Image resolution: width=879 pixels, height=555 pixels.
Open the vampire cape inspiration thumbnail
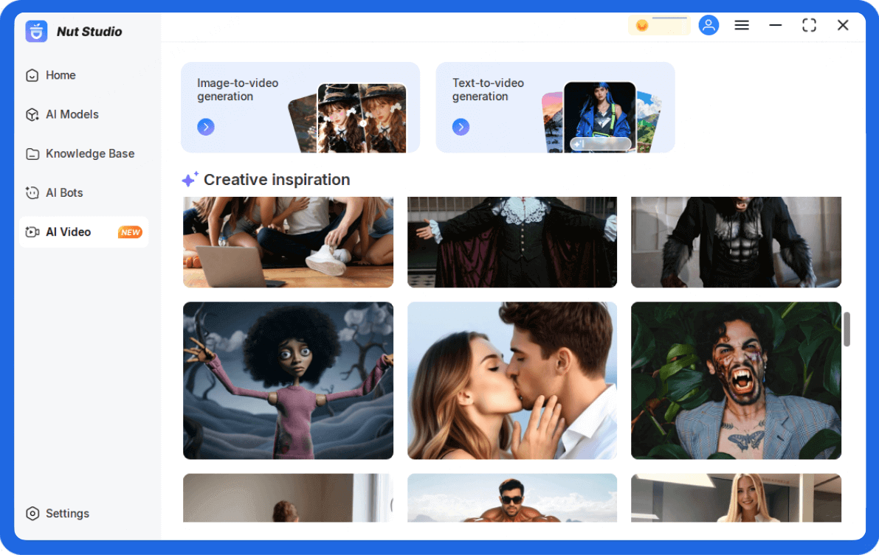click(x=512, y=241)
